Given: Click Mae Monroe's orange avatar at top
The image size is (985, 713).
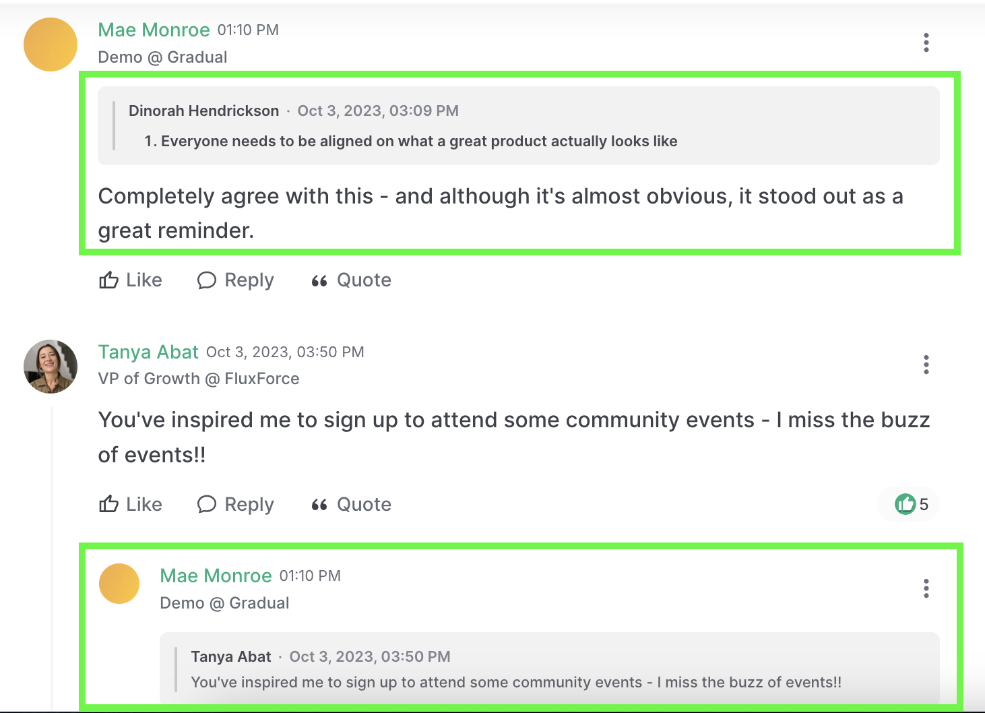Looking at the screenshot, I should tap(51, 44).
